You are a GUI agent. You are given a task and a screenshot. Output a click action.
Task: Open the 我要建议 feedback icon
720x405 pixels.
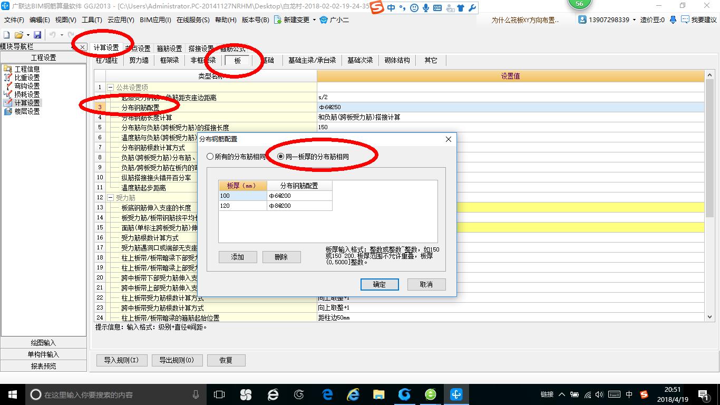685,20
